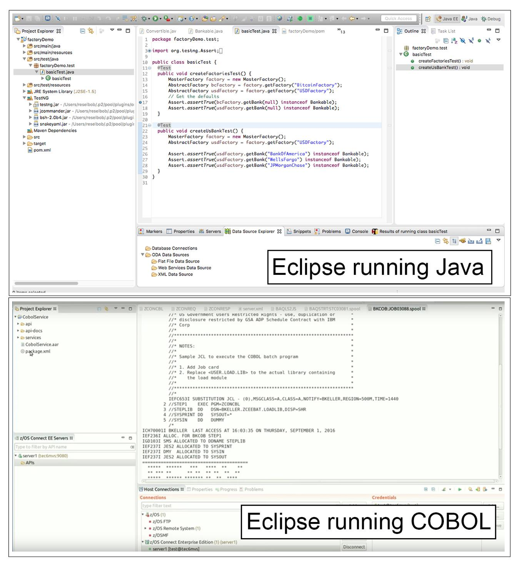
Task: Switch to the Task List tab
Action: pyautogui.click(x=443, y=31)
